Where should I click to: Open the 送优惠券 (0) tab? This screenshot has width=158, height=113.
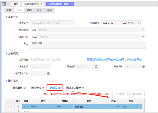pos(19,88)
